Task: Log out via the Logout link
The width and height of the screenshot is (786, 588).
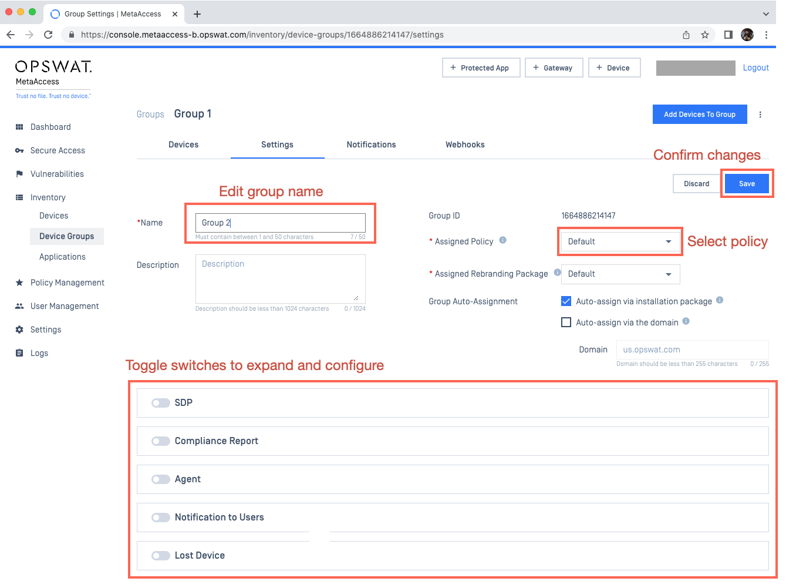Action: click(x=756, y=68)
